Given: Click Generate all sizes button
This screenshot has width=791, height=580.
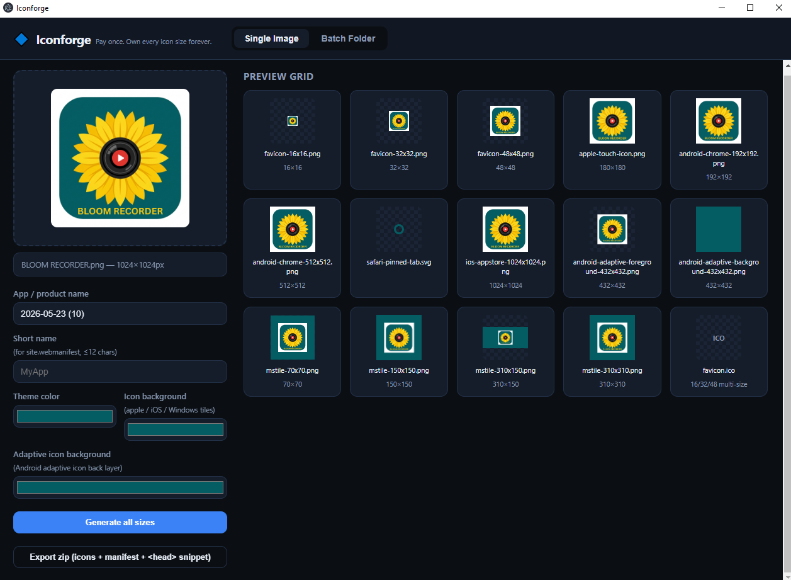Looking at the screenshot, I should [120, 522].
